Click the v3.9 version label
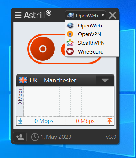Screen dimensions: 136x158 [111, 137]
